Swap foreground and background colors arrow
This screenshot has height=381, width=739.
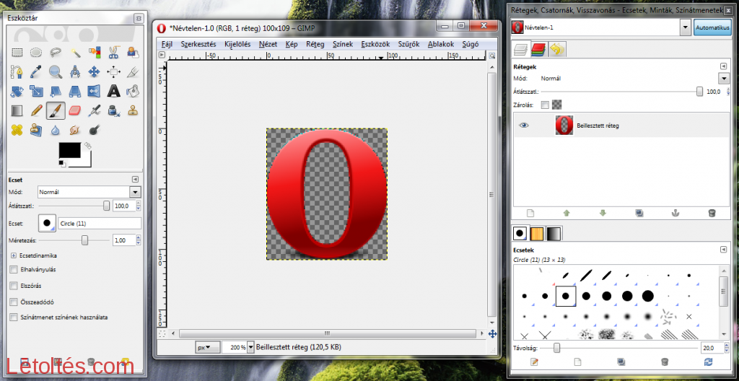tap(88, 146)
